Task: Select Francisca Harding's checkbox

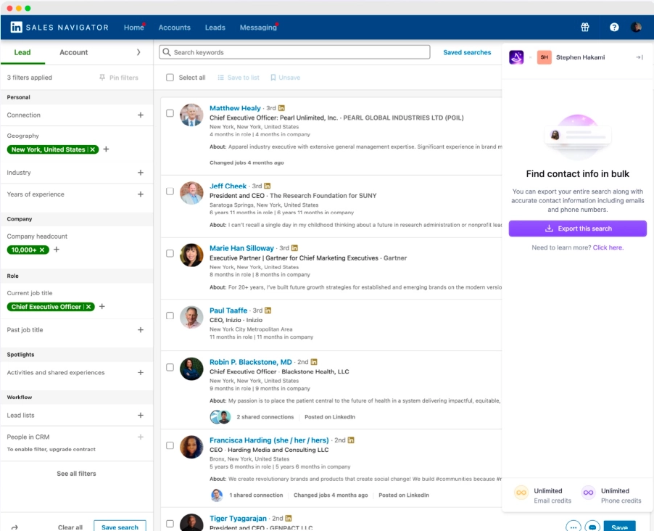Action: (x=170, y=445)
